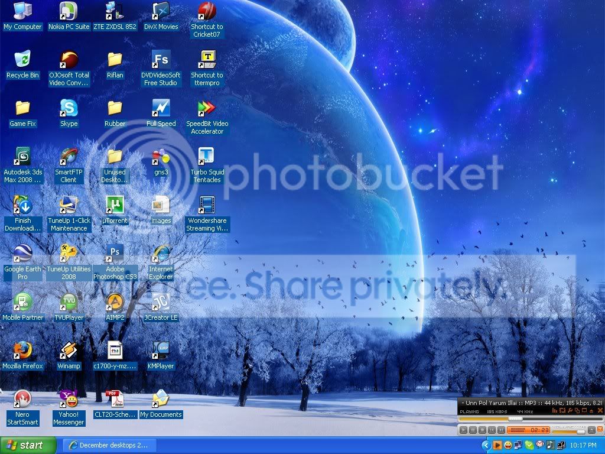Screen dimensions: 605x454
Task: Select the ZTE ZXDSL 852 icon
Action: click(115, 16)
